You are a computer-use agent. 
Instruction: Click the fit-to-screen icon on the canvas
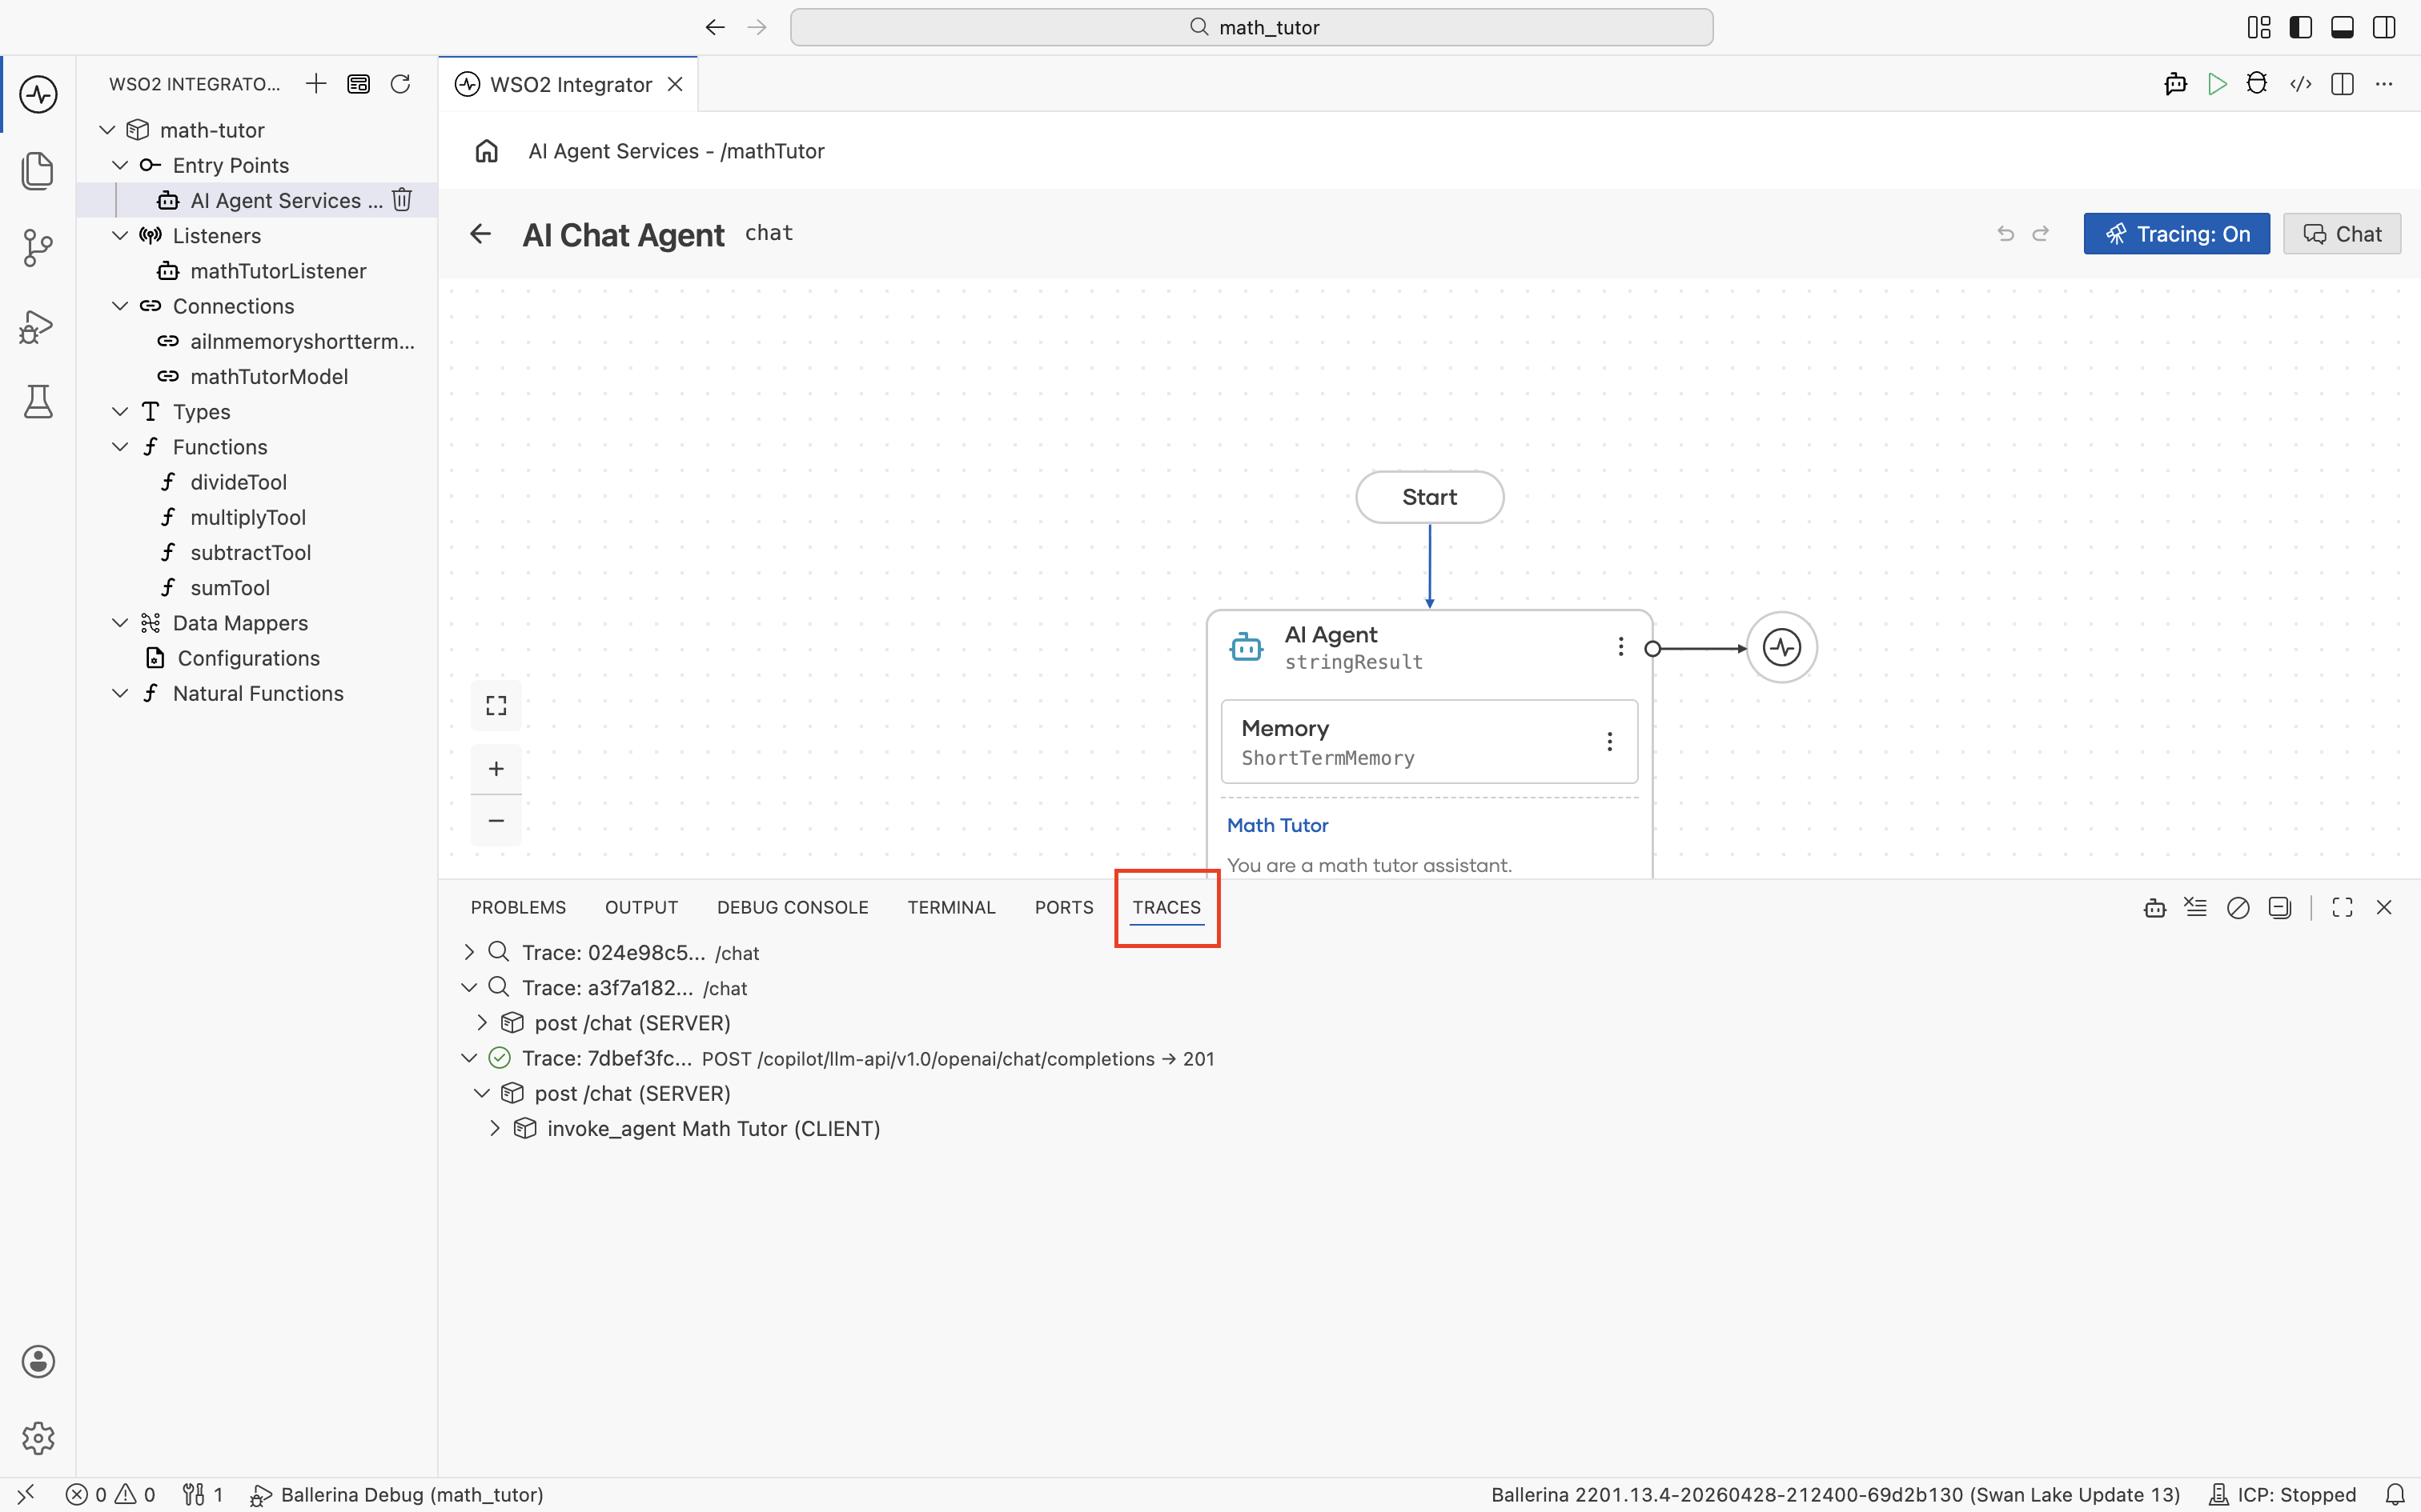point(496,706)
